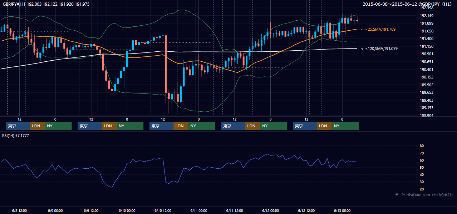
Task: Click the RSI 80 level label
Action: pos(422,146)
